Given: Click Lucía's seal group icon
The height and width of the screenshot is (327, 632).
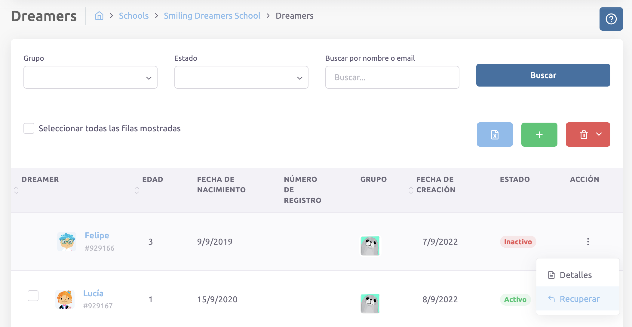Looking at the screenshot, I should 370,303.
